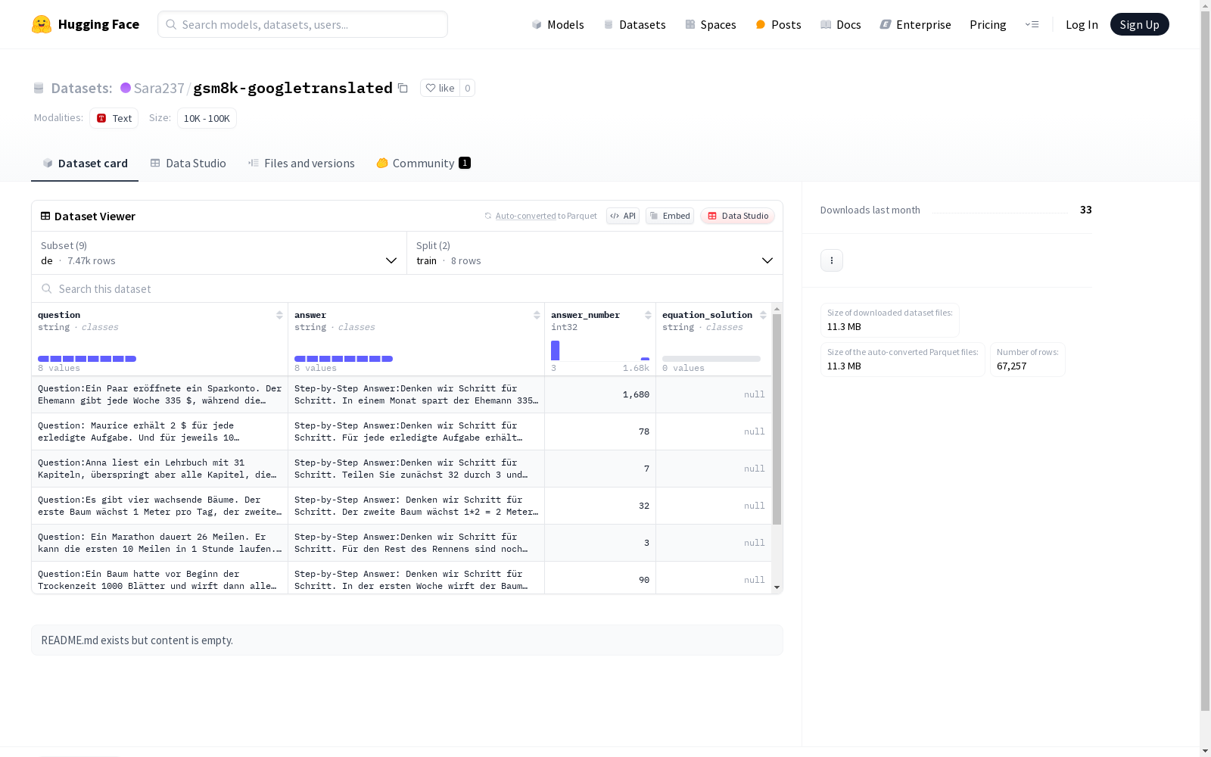Open the more navigation menu icon
This screenshot has height=757, width=1211.
click(1032, 24)
